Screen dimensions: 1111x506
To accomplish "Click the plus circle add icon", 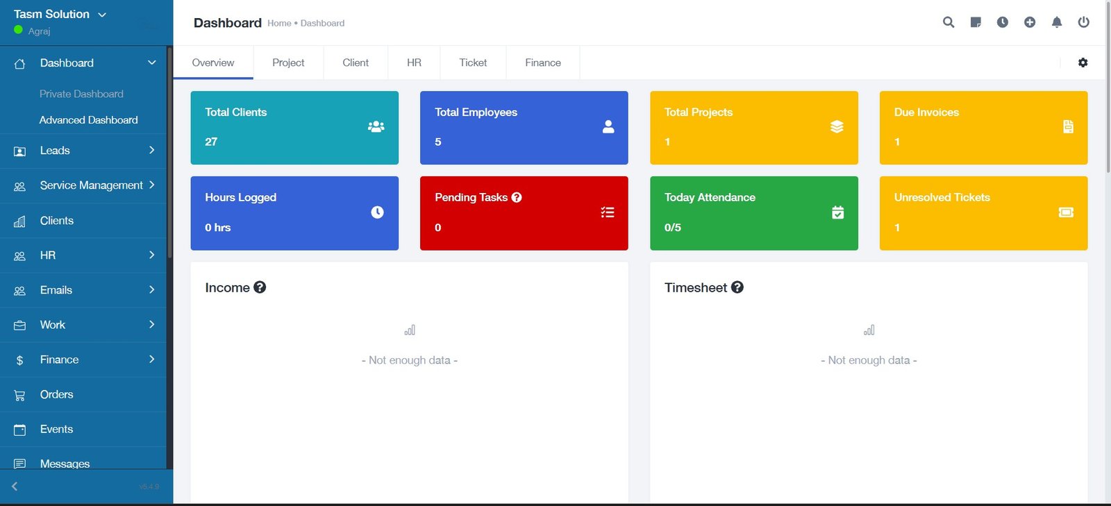I will [1030, 22].
